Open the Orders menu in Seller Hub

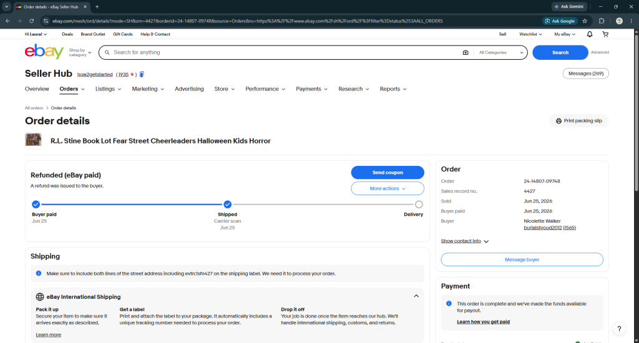[x=72, y=89]
